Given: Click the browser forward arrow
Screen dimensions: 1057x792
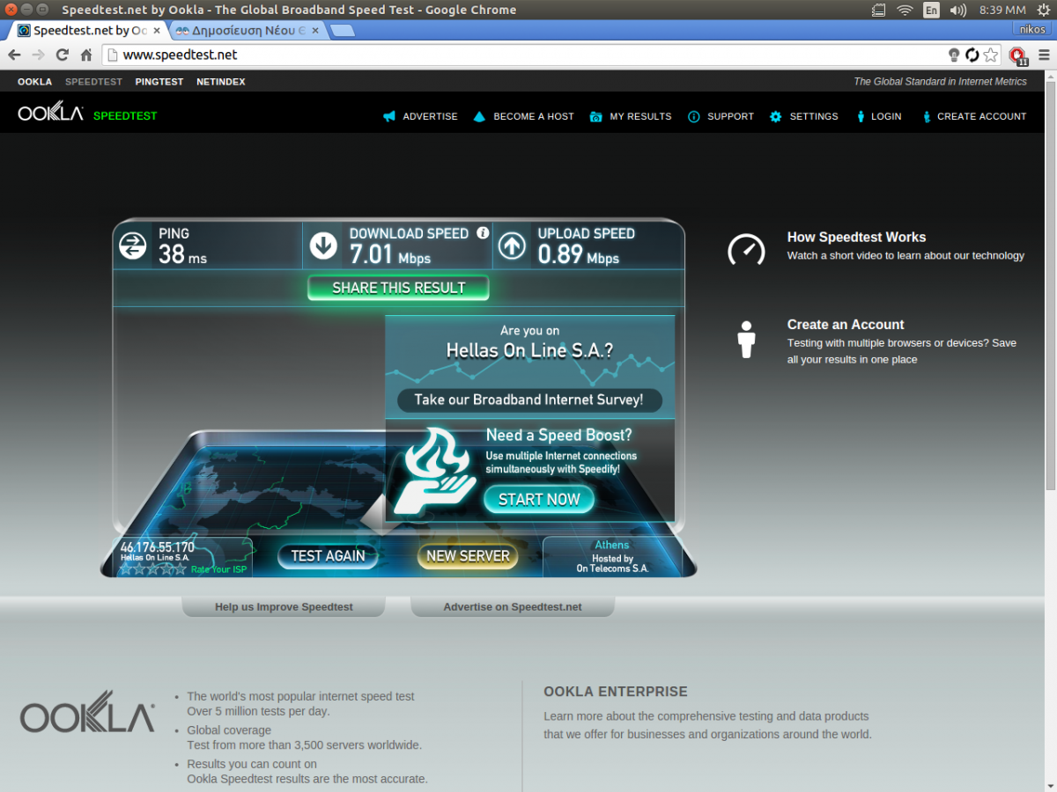Looking at the screenshot, I should click(38, 55).
